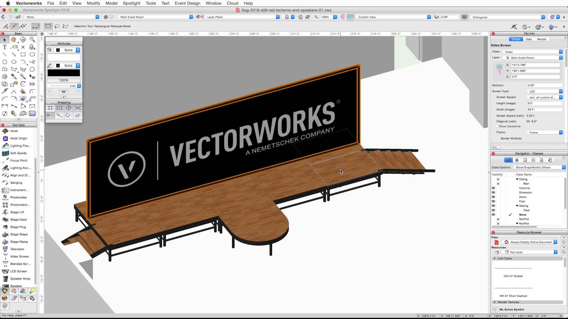Choose the Soft Goods tool
The image size is (568, 319).
click(x=18, y=153)
